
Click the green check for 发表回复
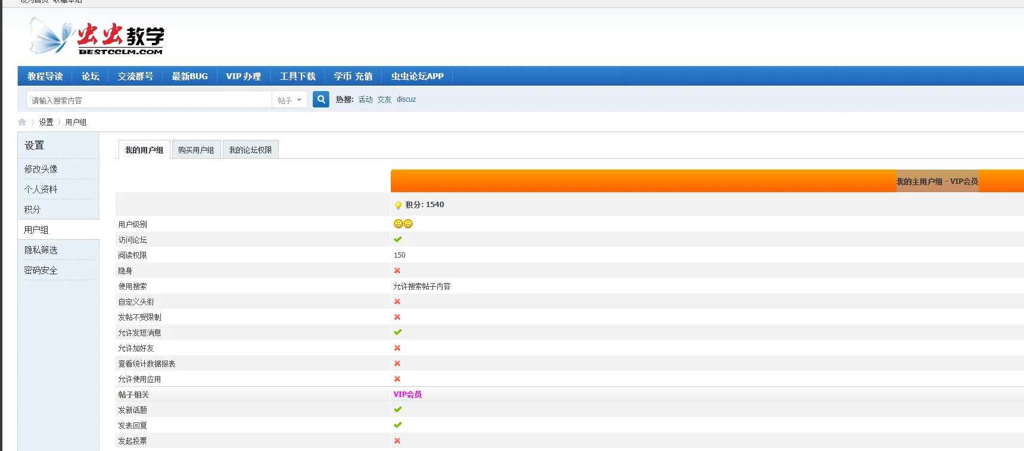pos(398,425)
